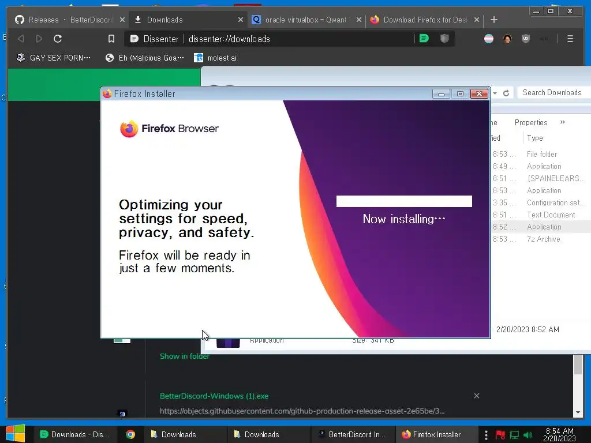The height and width of the screenshot is (443, 591).
Task: Open the avatar profile extension icon
Action: click(x=507, y=39)
